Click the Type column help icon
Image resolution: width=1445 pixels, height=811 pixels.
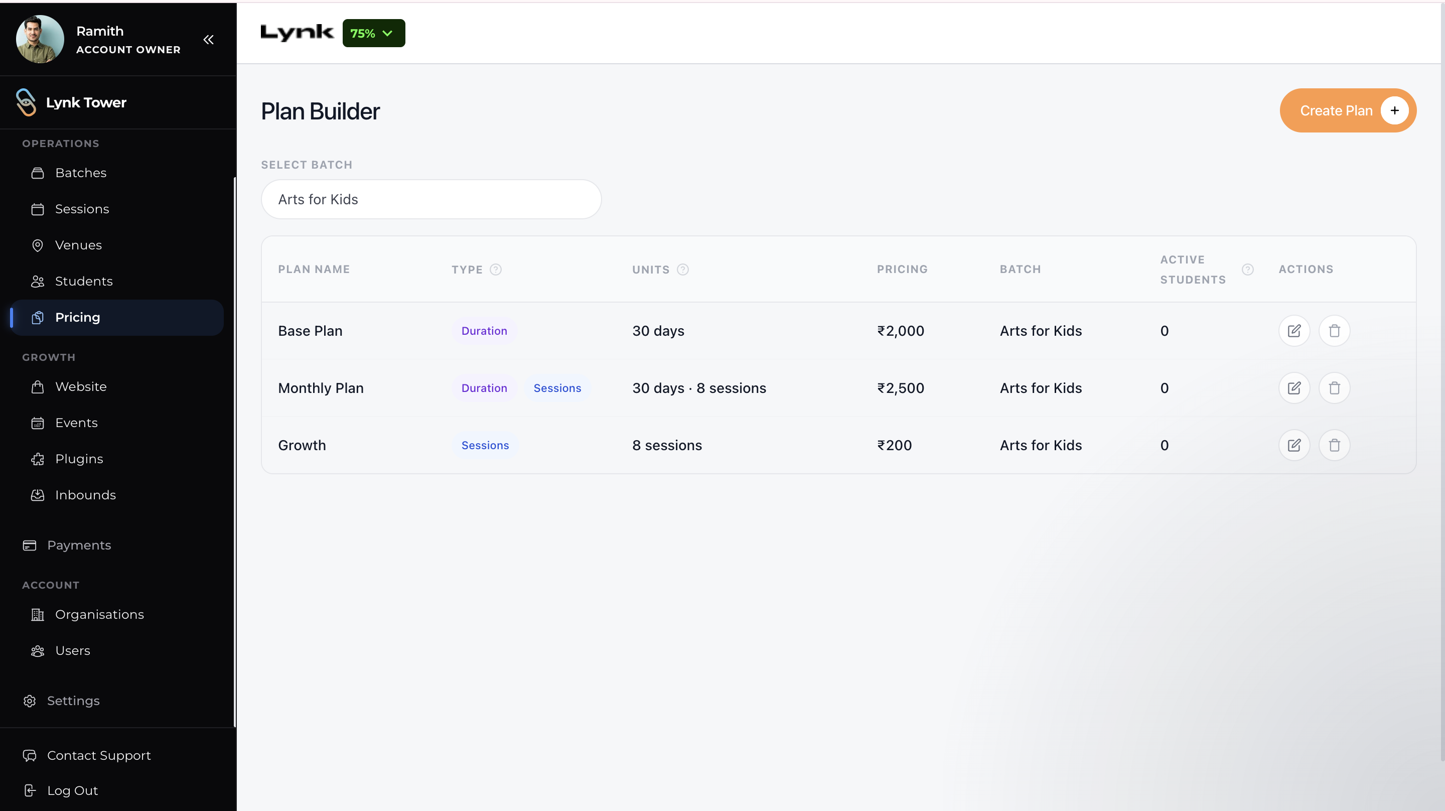point(496,269)
